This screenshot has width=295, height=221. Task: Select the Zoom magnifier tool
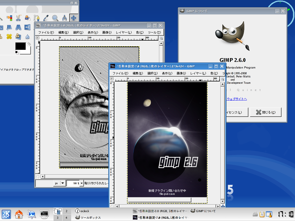tap(55, 18)
